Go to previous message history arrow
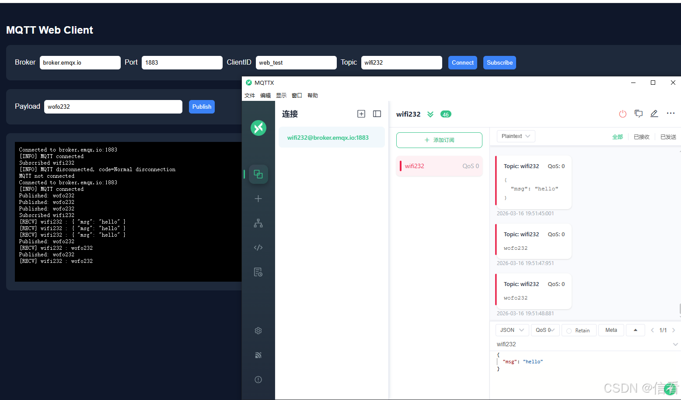This screenshot has width=681, height=400. (x=652, y=330)
